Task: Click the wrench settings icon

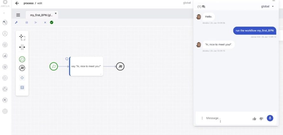Action: 17,22
